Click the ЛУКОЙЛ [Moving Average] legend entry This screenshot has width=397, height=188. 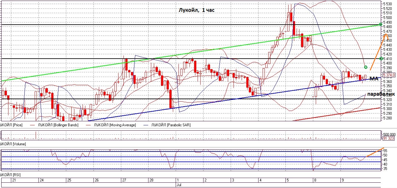(115, 125)
